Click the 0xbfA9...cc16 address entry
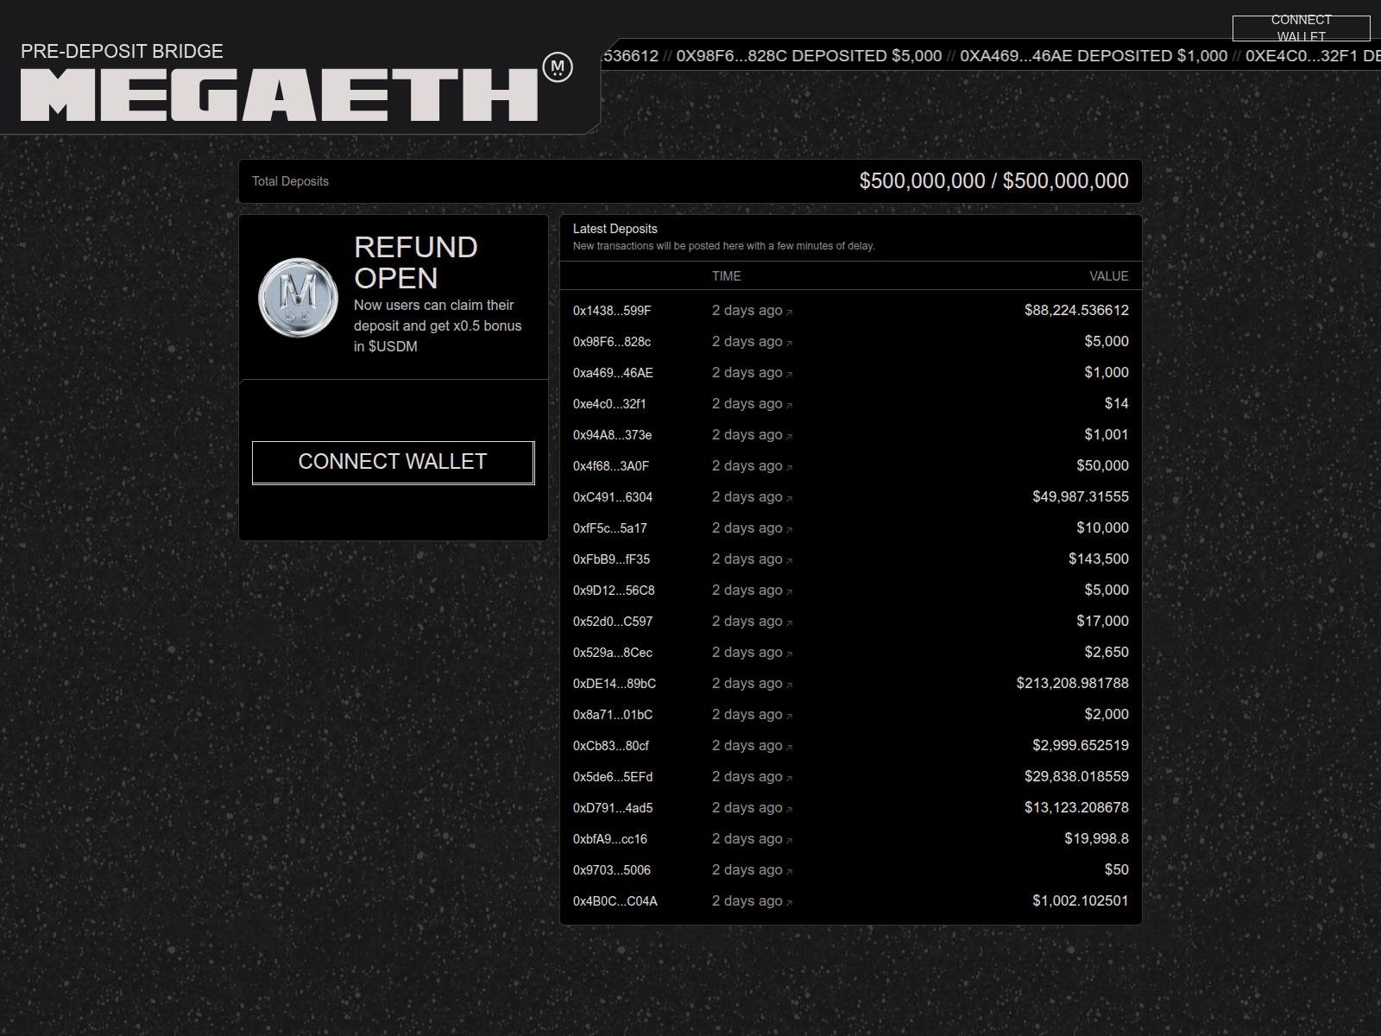 coord(610,839)
